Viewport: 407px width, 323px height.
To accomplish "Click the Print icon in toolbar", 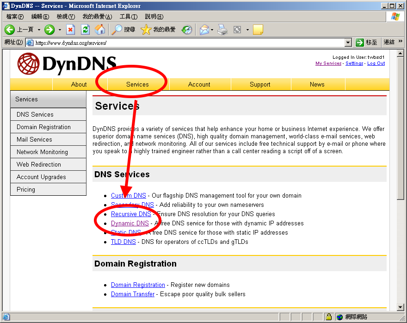I will [x=223, y=30].
